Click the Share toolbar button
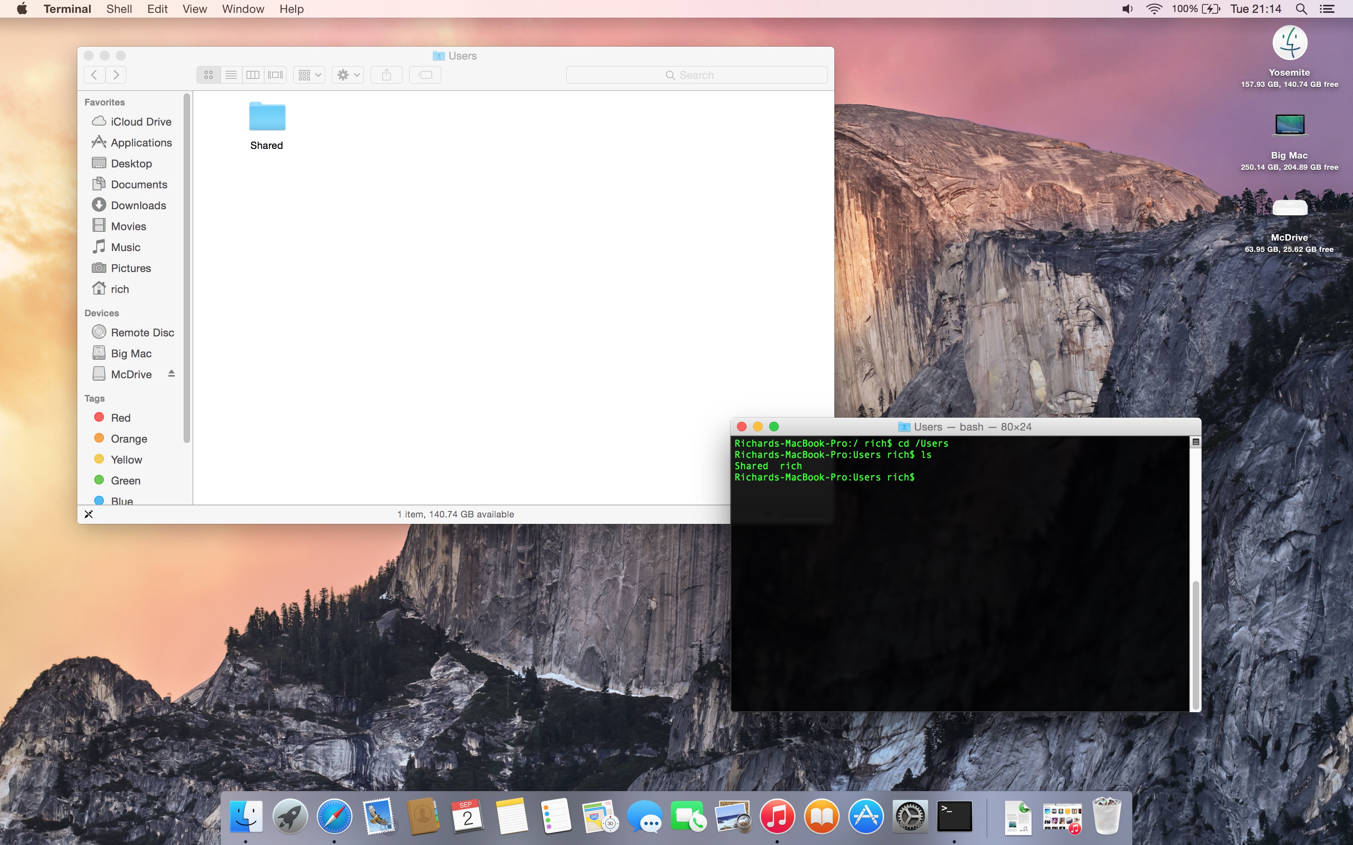Image resolution: width=1353 pixels, height=845 pixels. click(386, 75)
